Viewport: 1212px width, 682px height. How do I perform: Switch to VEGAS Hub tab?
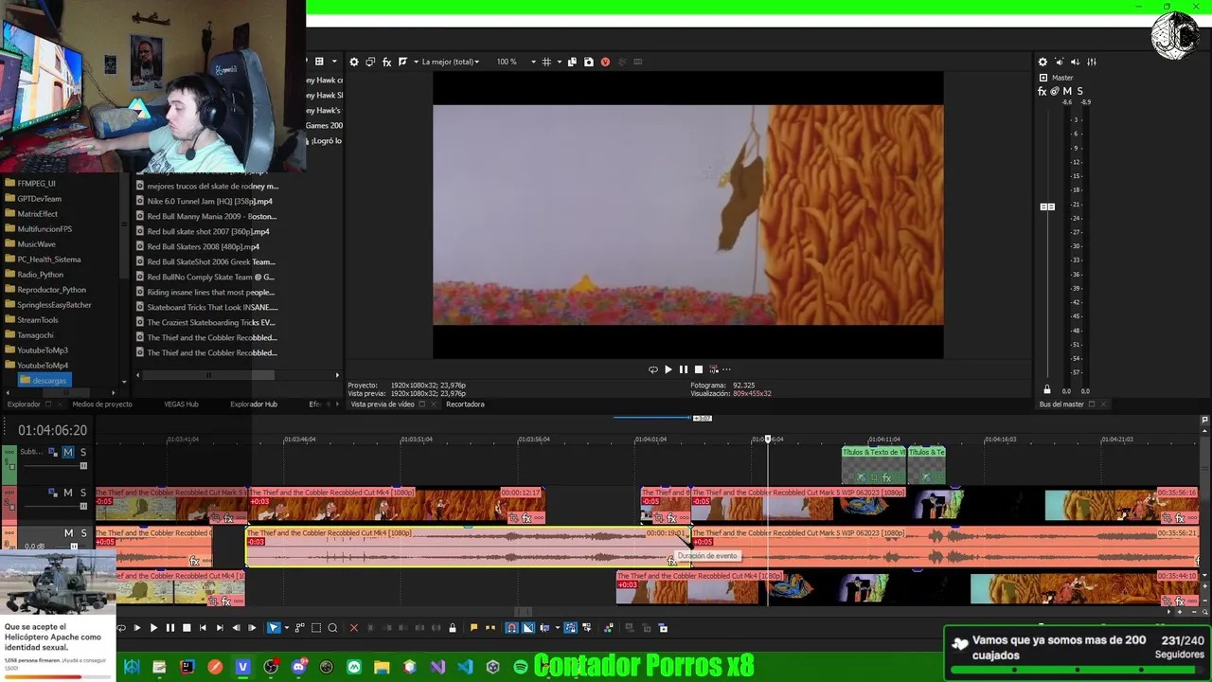181,404
